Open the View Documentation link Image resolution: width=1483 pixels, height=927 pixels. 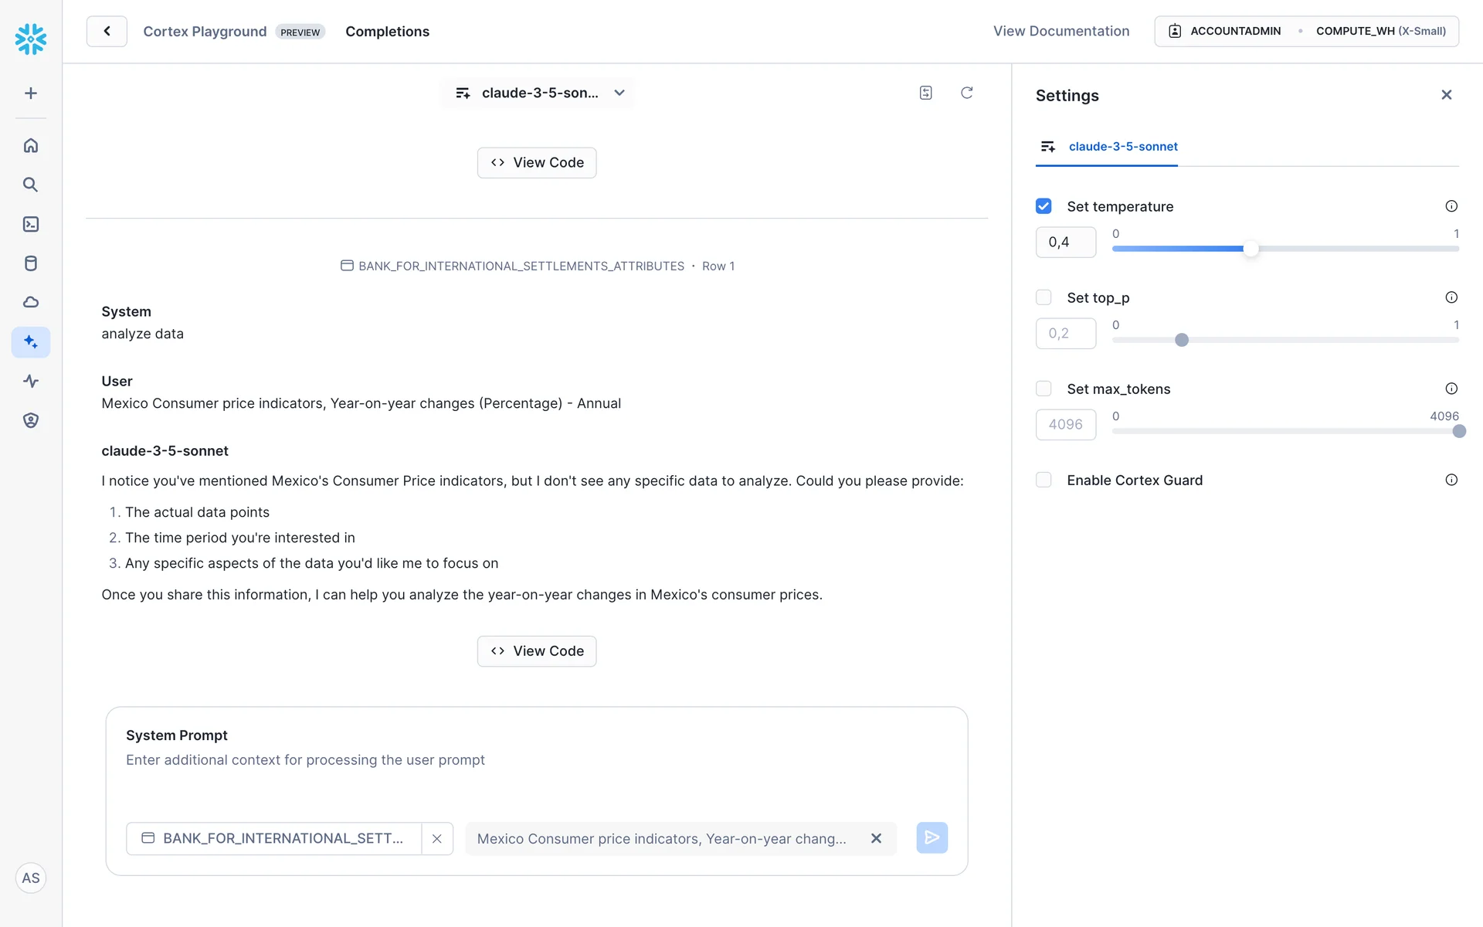point(1060,31)
